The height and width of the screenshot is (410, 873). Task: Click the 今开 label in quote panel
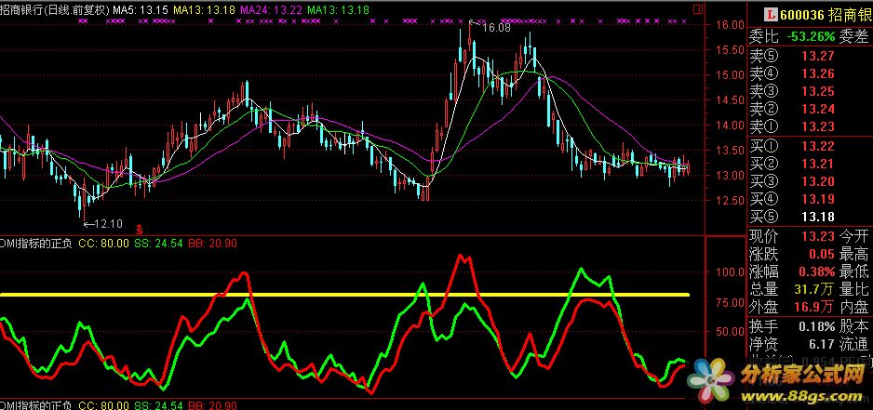click(x=853, y=236)
